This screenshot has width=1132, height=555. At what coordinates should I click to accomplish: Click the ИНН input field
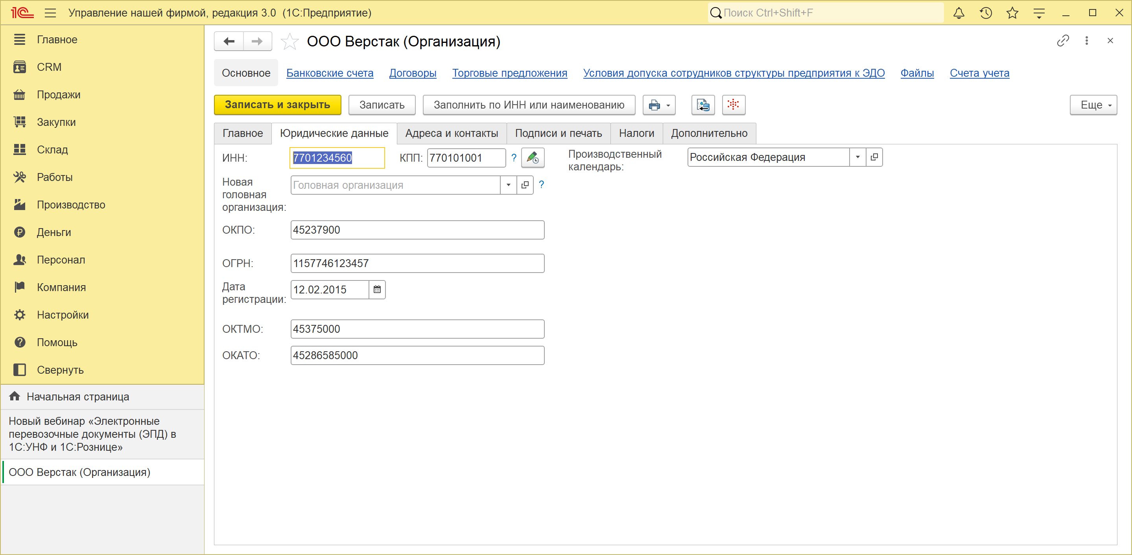pos(337,158)
